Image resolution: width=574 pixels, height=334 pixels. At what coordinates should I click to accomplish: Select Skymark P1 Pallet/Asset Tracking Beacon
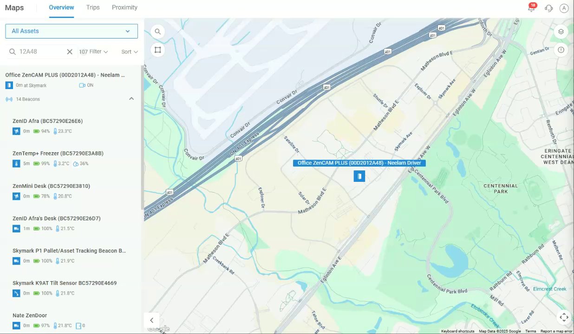pos(69,250)
